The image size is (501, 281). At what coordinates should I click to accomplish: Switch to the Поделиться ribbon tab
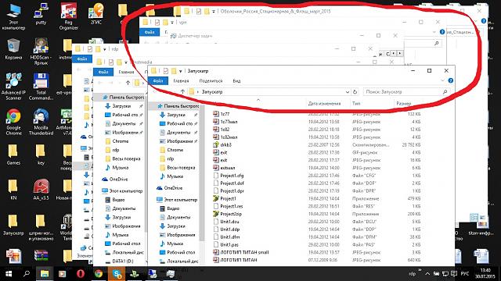pyautogui.click(x=211, y=81)
